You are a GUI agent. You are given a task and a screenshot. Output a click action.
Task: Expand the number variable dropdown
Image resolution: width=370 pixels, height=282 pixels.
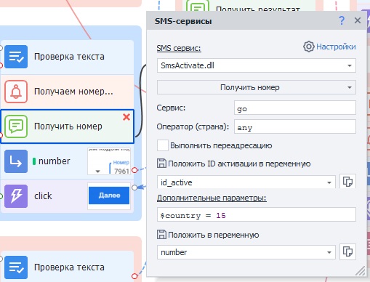click(329, 252)
